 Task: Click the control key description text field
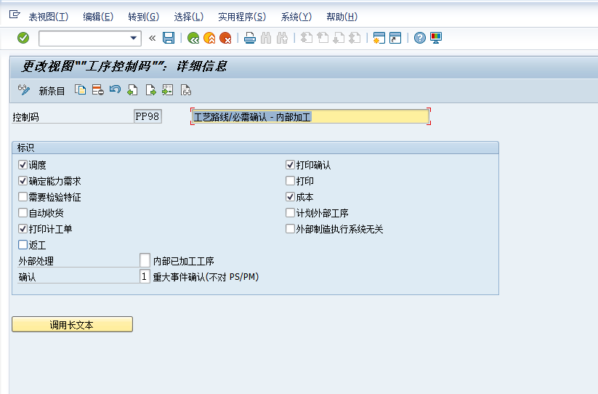click(310, 116)
